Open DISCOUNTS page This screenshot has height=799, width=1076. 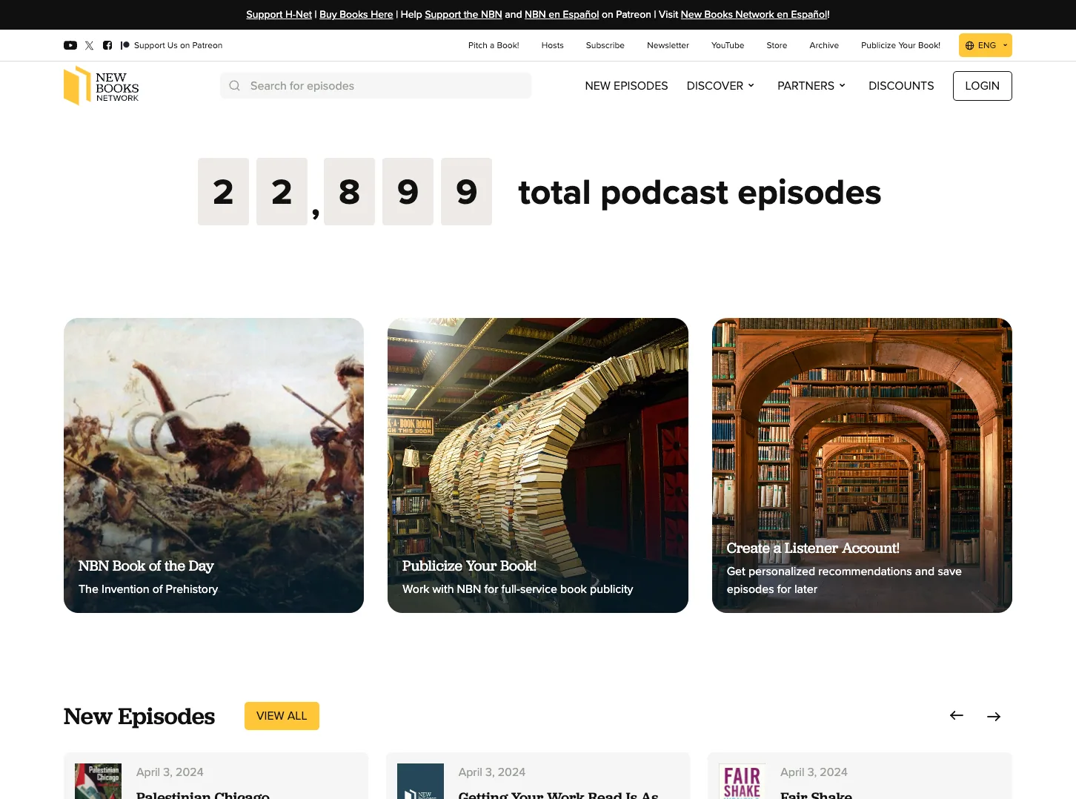[901, 86]
